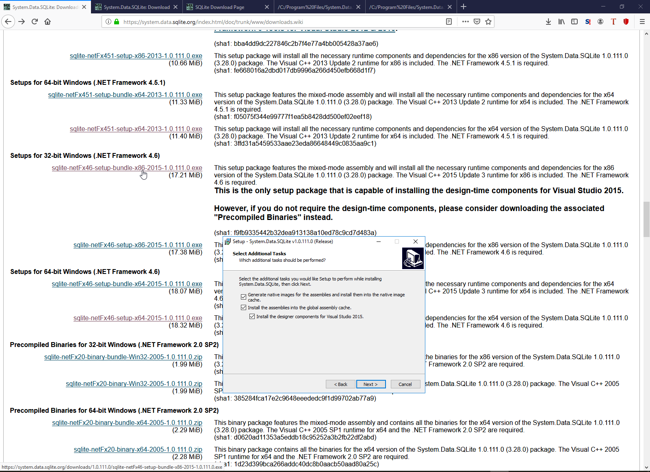
Task: Click the Back button in the Setup dialog
Action: [340, 384]
